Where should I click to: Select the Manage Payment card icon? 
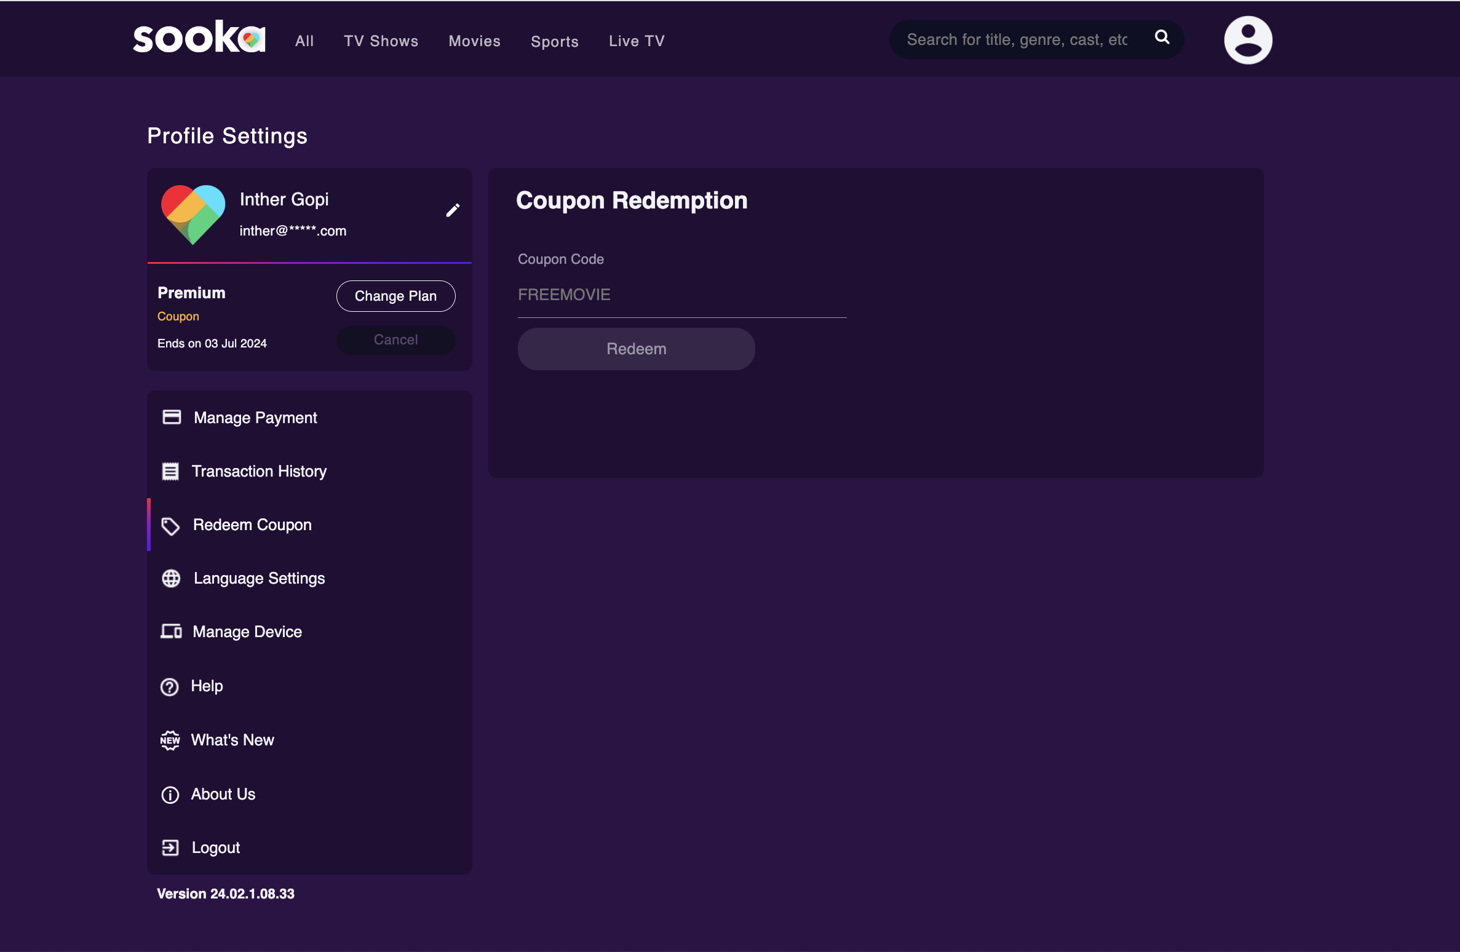[171, 417]
